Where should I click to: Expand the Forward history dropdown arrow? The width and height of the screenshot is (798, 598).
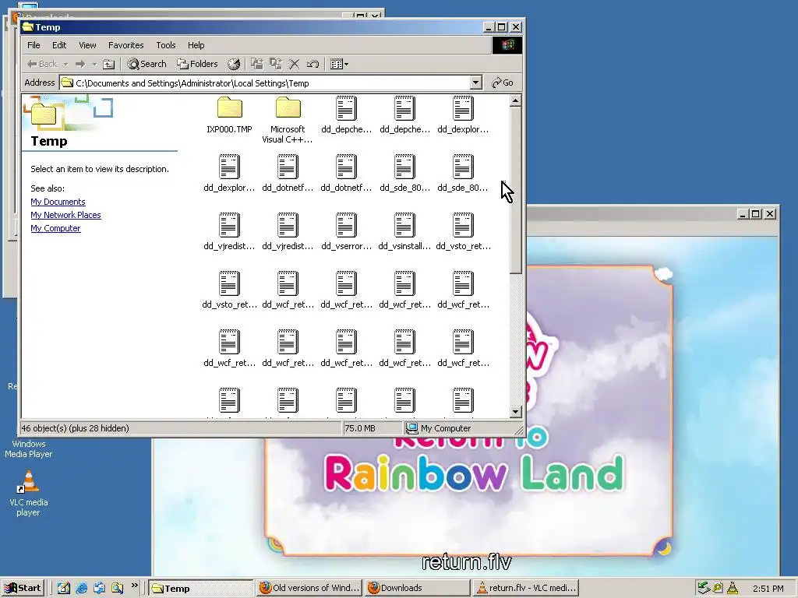[x=94, y=64]
